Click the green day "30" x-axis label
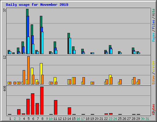The height and width of the screenshot is (122, 157). click(143, 119)
